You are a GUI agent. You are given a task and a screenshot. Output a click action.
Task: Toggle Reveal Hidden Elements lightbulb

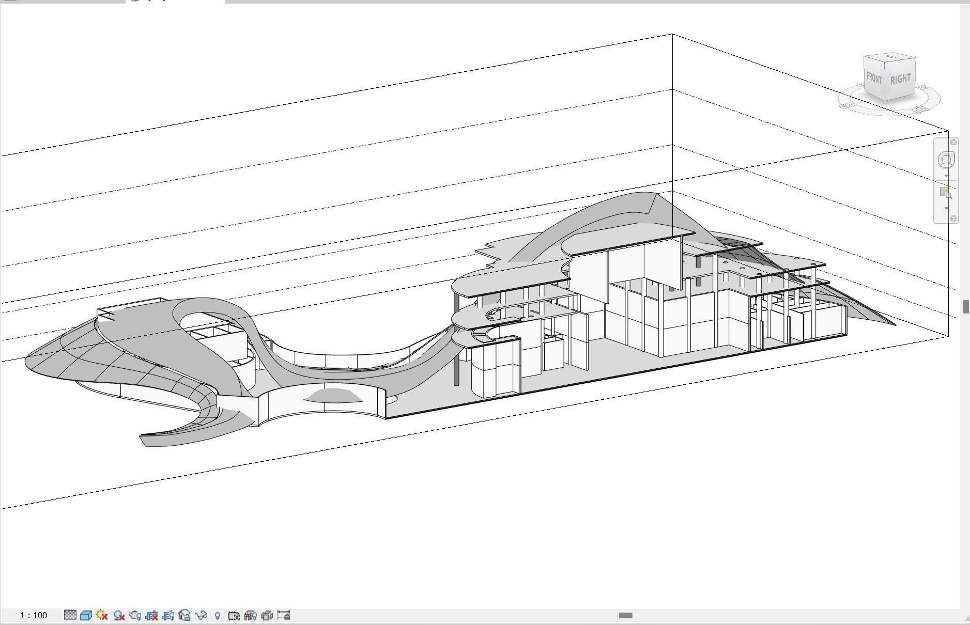[x=218, y=615]
